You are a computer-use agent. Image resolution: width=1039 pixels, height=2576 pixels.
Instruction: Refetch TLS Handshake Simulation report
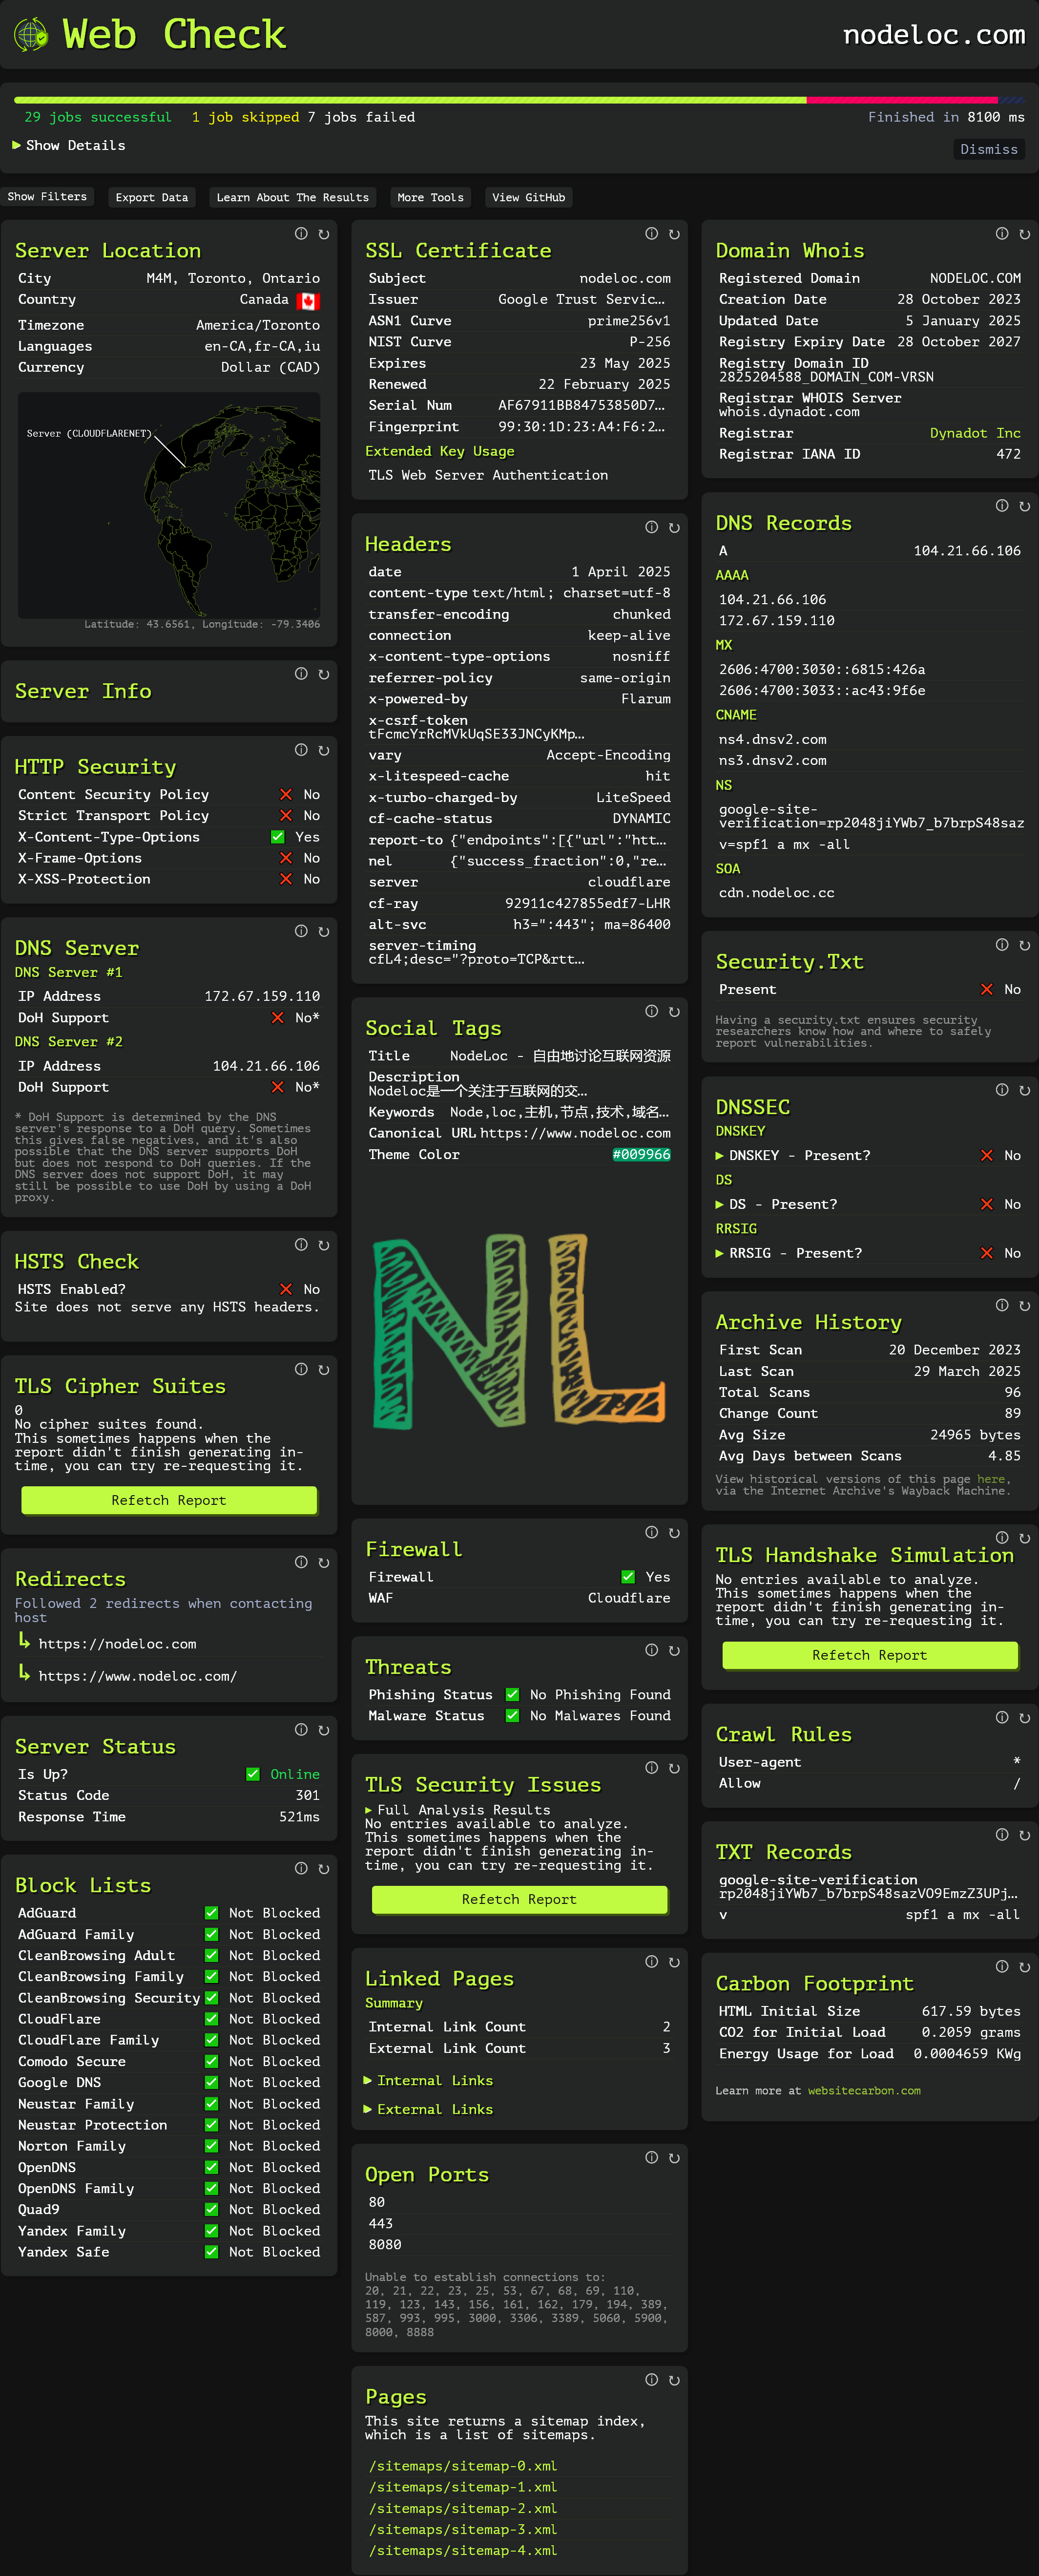(x=870, y=1655)
